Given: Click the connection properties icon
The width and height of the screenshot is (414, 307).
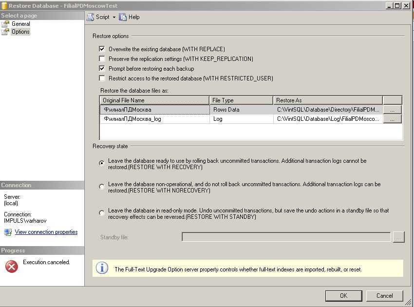Looking at the screenshot, I should [8, 232].
